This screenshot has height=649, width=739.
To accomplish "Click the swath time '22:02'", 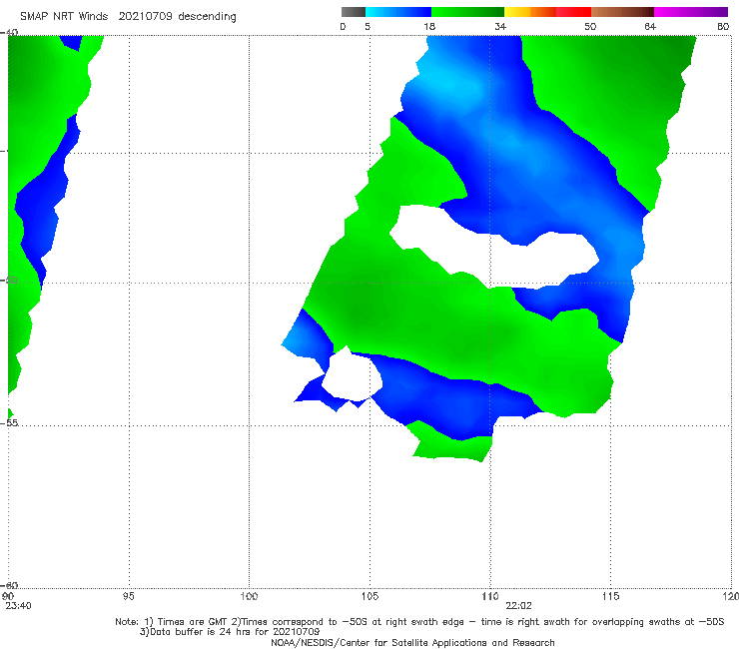I will (x=518, y=606).
